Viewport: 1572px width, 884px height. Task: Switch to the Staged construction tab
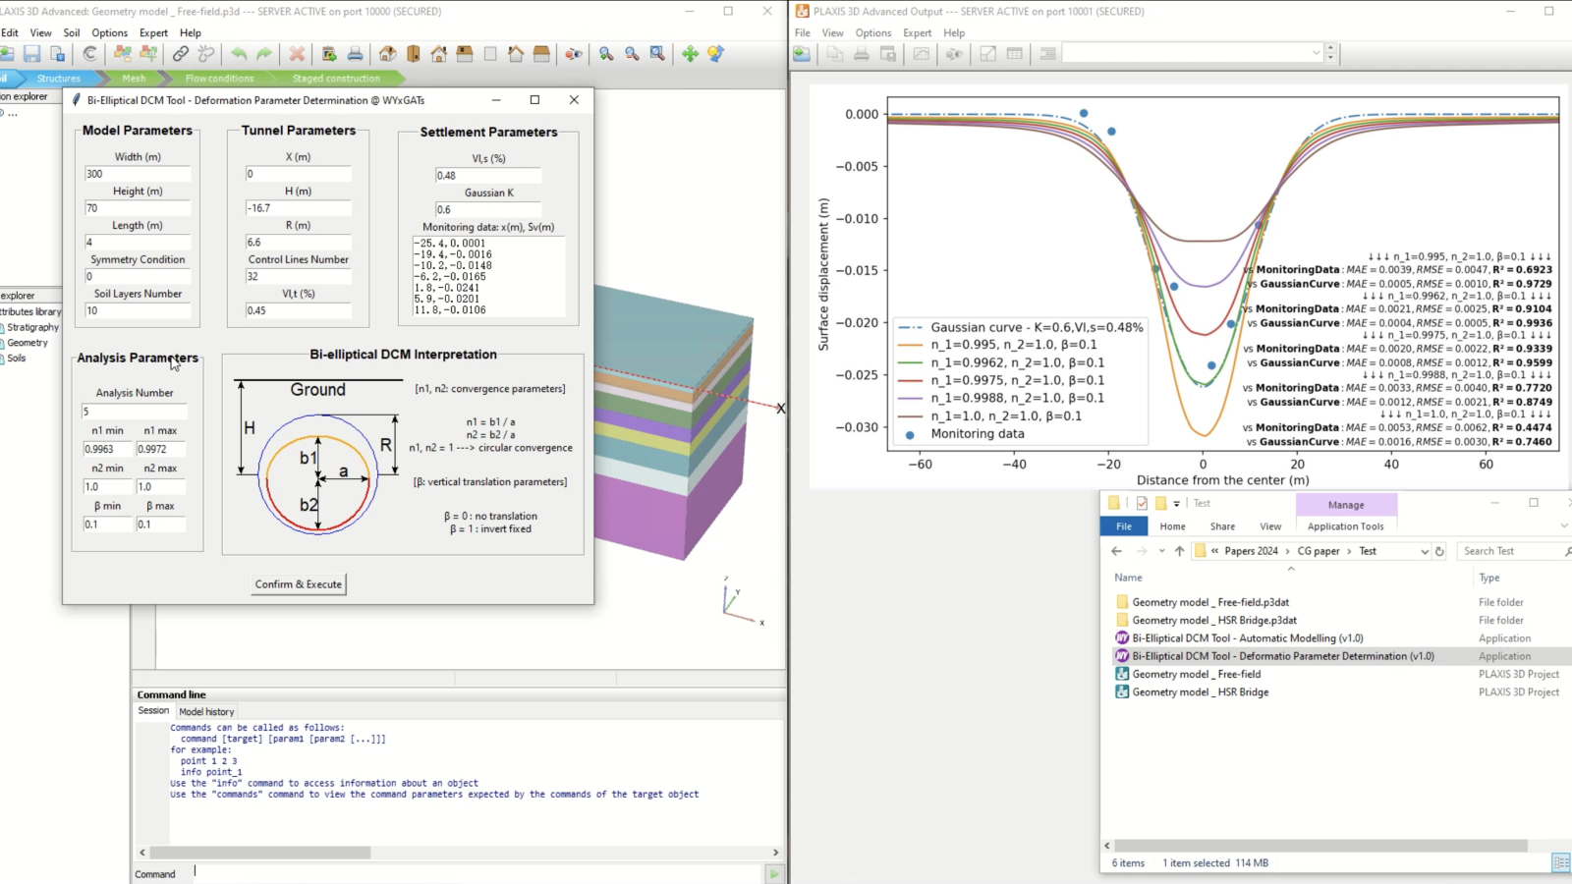[336, 79]
